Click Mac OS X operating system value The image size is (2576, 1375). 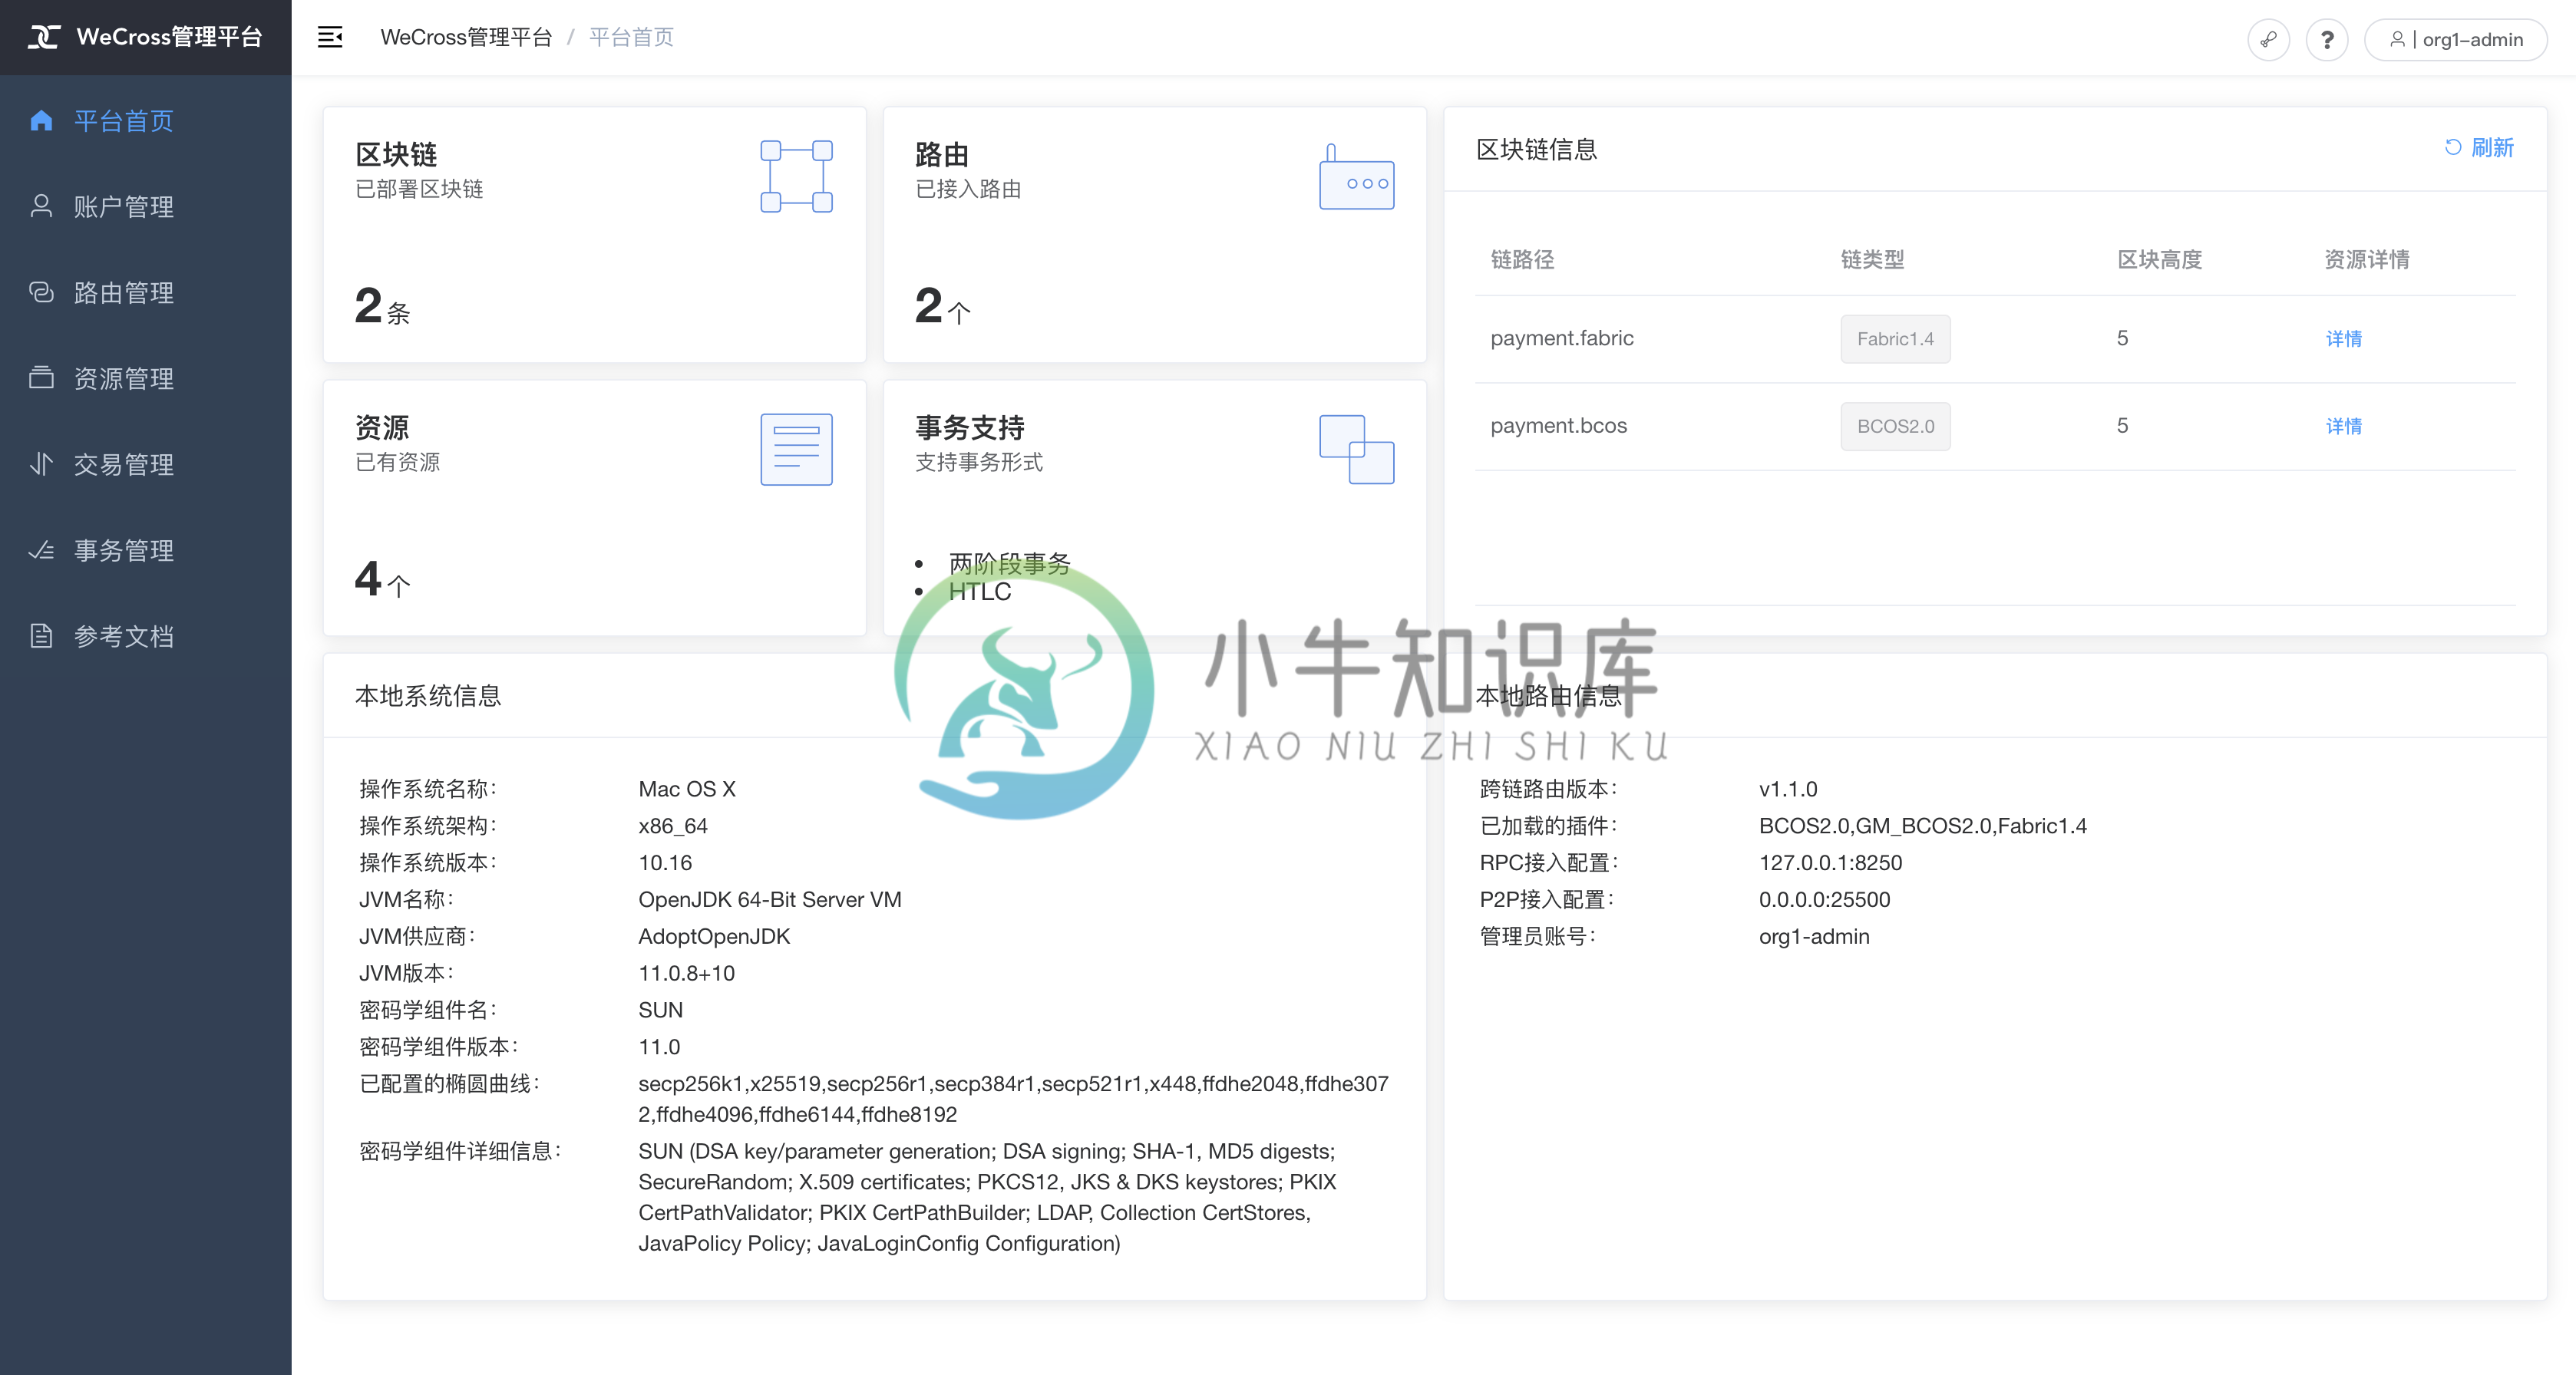pyautogui.click(x=687, y=790)
